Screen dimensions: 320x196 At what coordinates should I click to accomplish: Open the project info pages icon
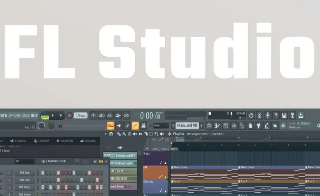point(251,126)
